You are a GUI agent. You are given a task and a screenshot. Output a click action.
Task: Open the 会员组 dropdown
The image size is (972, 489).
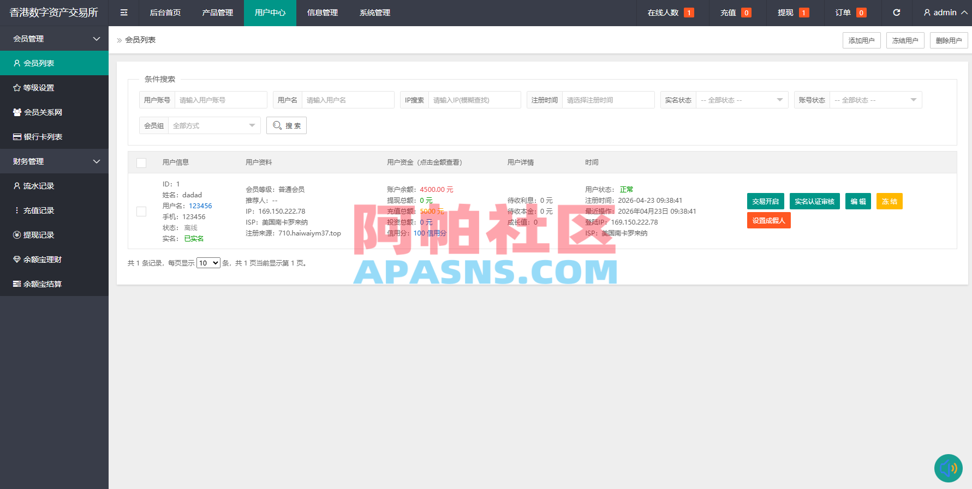[x=214, y=125]
